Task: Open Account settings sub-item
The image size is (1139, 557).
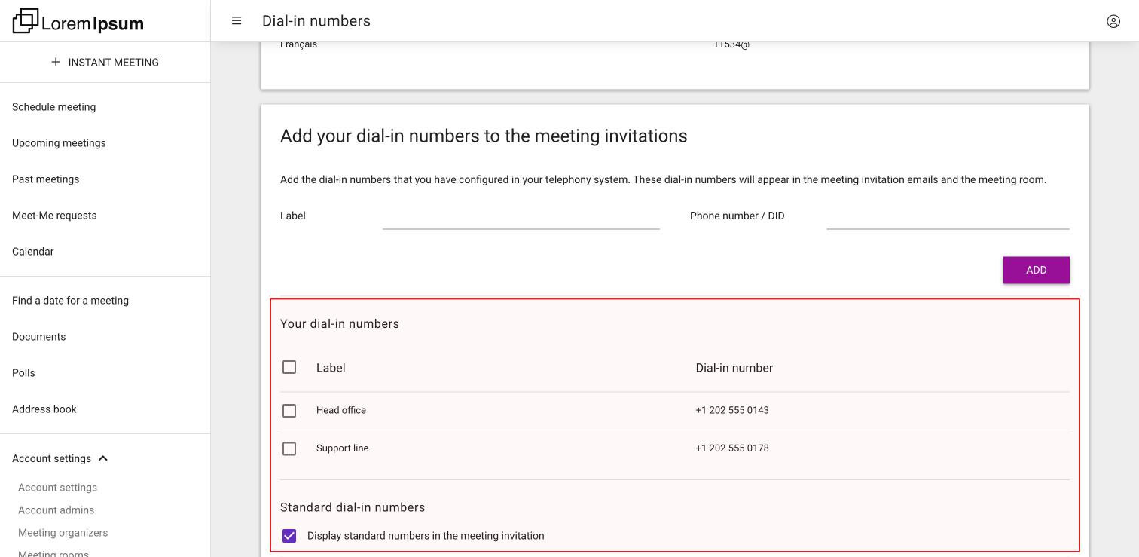Action: pos(58,488)
